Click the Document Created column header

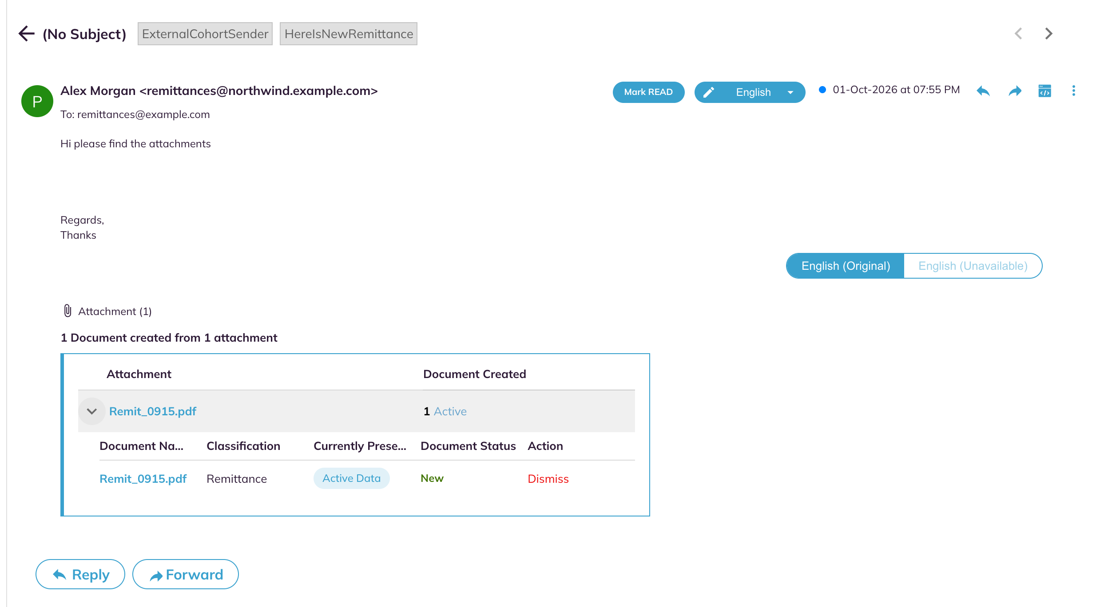point(474,374)
